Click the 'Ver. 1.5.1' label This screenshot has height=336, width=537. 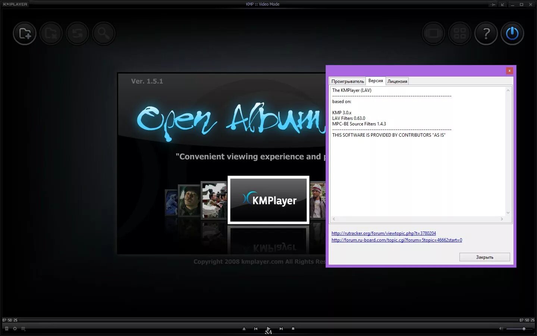pos(147,81)
